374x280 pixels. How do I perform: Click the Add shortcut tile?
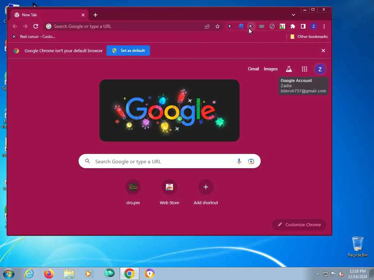pyautogui.click(x=206, y=192)
